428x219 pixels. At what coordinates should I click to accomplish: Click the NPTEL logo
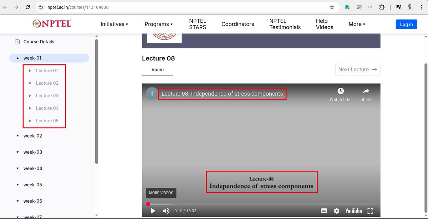pos(52,23)
